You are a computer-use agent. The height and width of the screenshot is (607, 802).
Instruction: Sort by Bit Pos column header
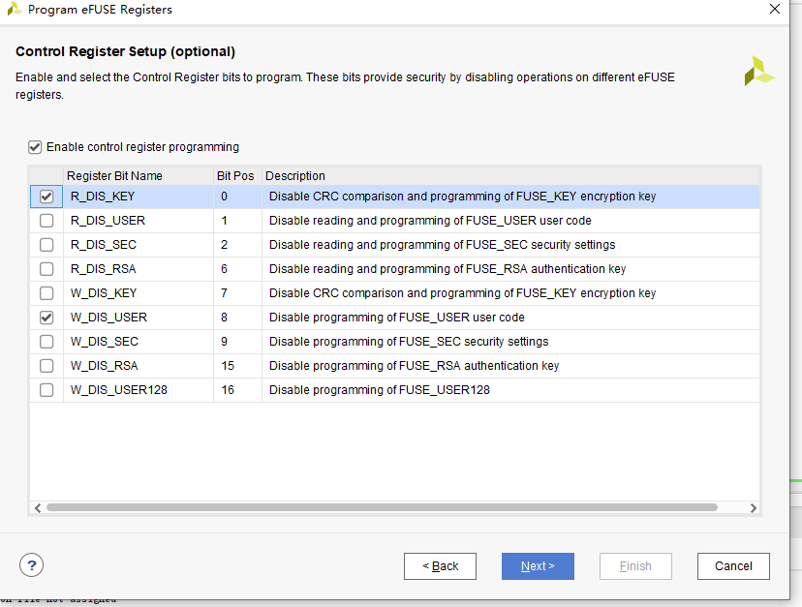[x=237, y=176]
